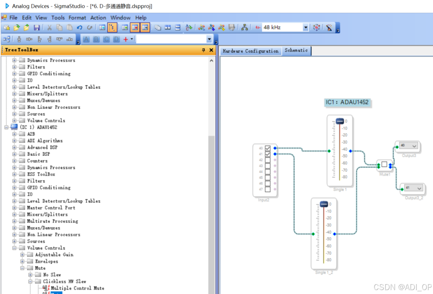Open the Tools menu
Image resolution: width=433 pixels, height=294 pixels.
click(x=58, y=17)
